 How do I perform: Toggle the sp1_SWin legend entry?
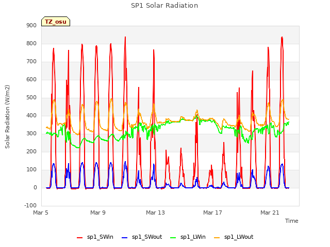coord(95,237)
